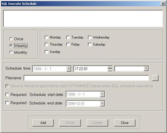Enable the Saturday checkbox
This screenshot has height=133, width=167.
90,44
